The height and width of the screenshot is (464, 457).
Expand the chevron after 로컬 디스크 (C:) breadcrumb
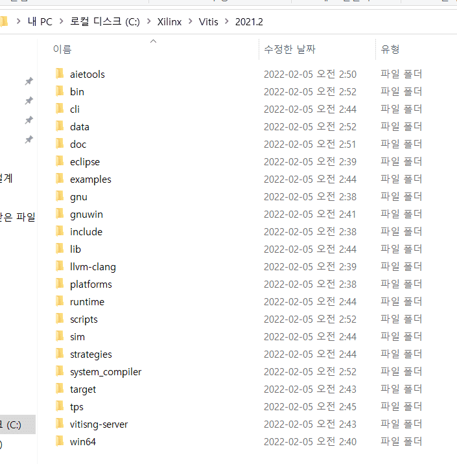pos(149,21)
